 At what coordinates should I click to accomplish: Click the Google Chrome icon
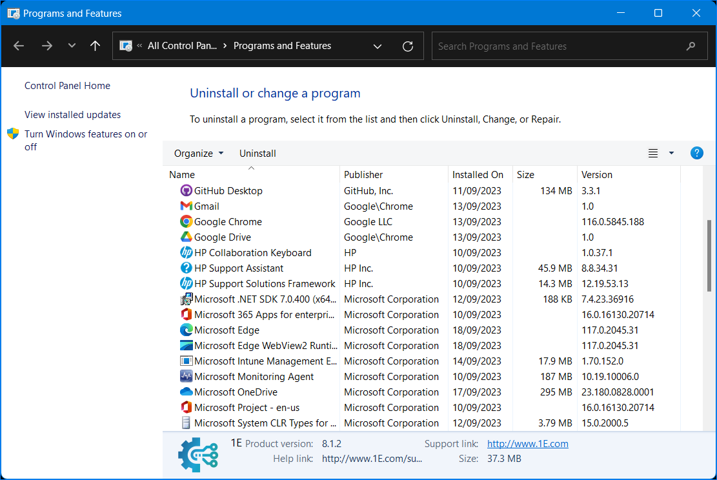pos(186,222)
